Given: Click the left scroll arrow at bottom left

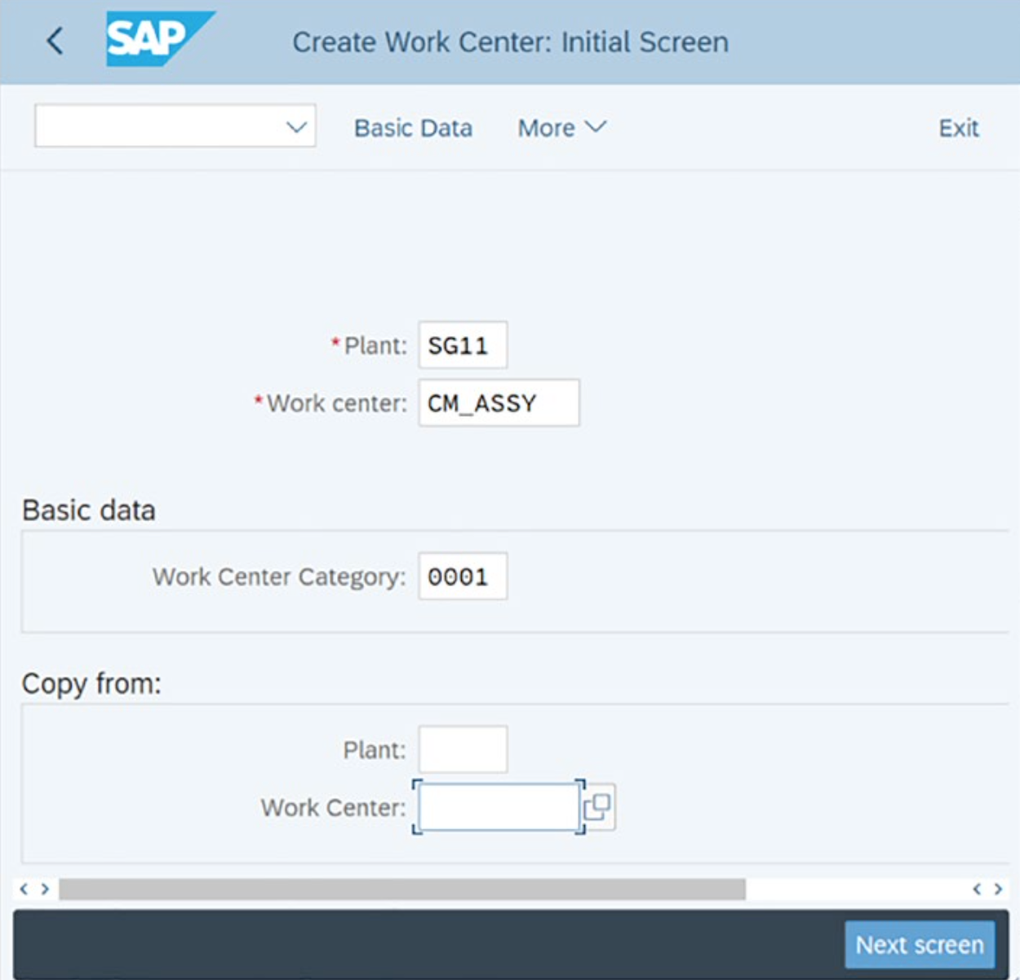Looking at the screenshot, I should [24, 890].
